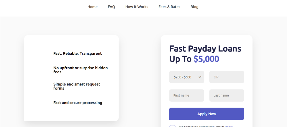Click the 'By submitting your information' text
This screenshot has height=127, width=287.
(x=201, y=126)
